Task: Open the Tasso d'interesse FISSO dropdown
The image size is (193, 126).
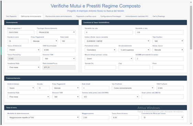Action: click(x=24, y=50)
